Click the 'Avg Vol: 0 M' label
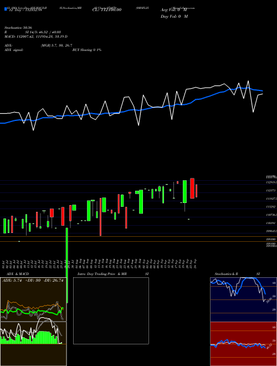This screenshot has width=277, height=366. pos(174,10)
